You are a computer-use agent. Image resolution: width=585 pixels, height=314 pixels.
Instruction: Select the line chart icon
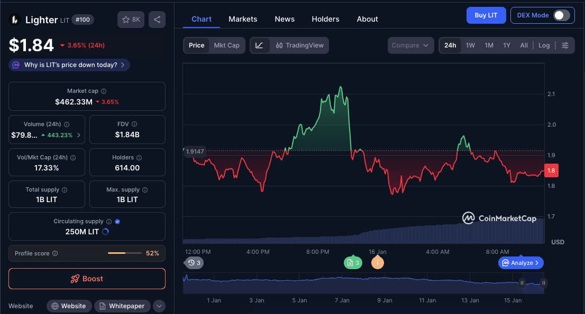click(259, 45)
